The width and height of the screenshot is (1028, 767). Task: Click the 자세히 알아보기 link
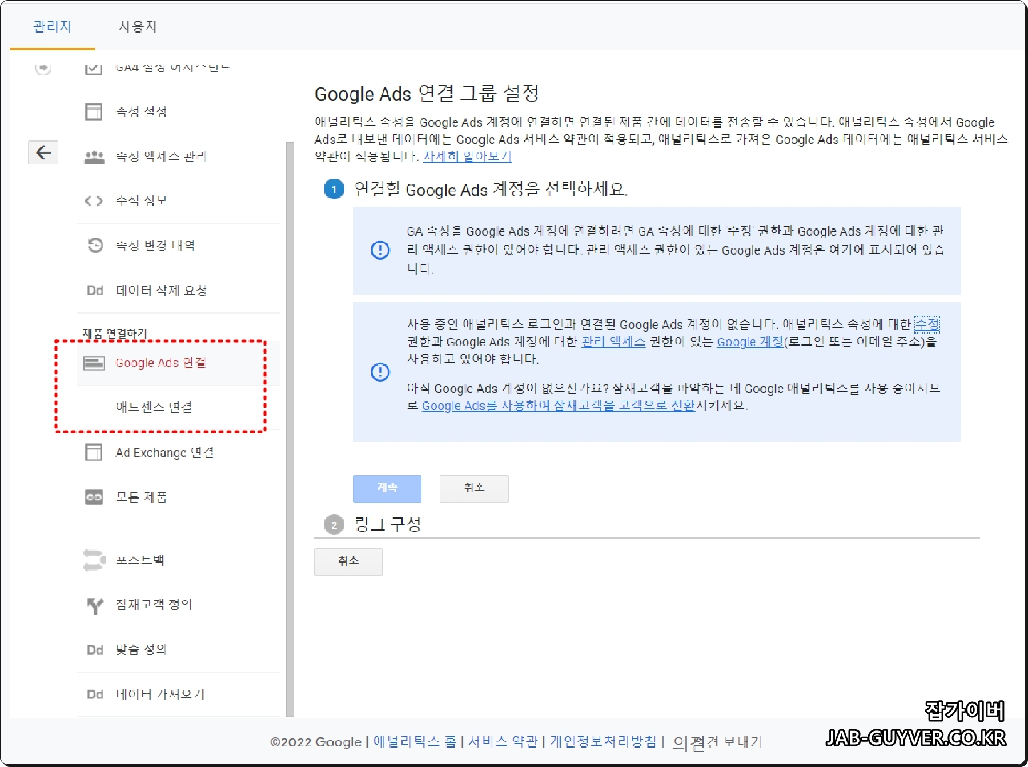point(467,156)
